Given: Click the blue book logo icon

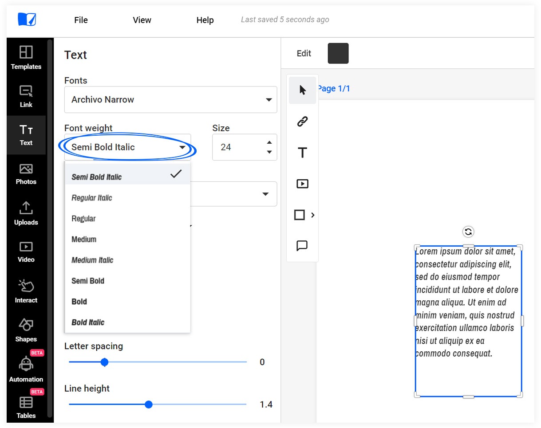Looking at the screenshot, I should (27, 20).
